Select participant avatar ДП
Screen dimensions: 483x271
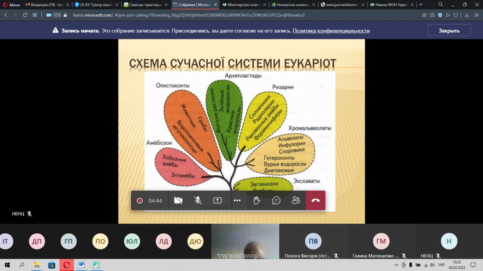coord(37,241)
